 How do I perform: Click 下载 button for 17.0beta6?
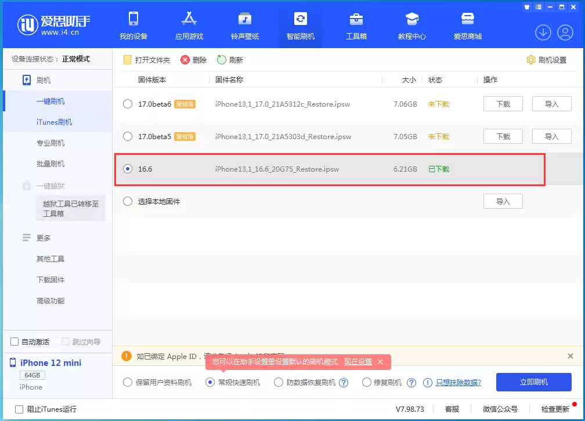point(503,104)
